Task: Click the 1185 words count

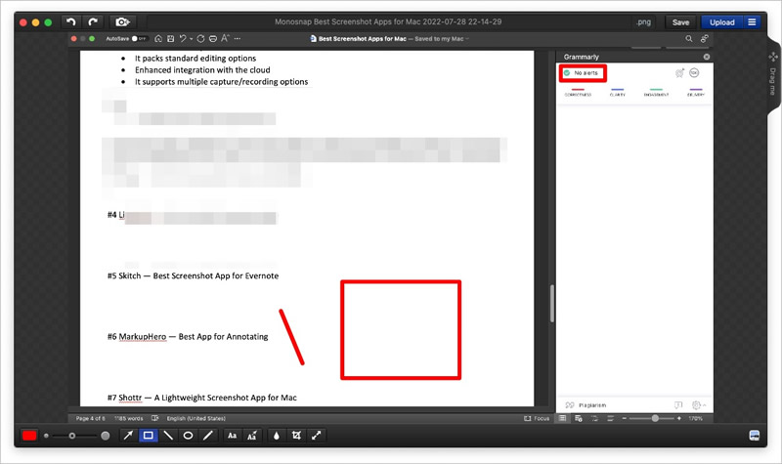Action: [128, 419]
